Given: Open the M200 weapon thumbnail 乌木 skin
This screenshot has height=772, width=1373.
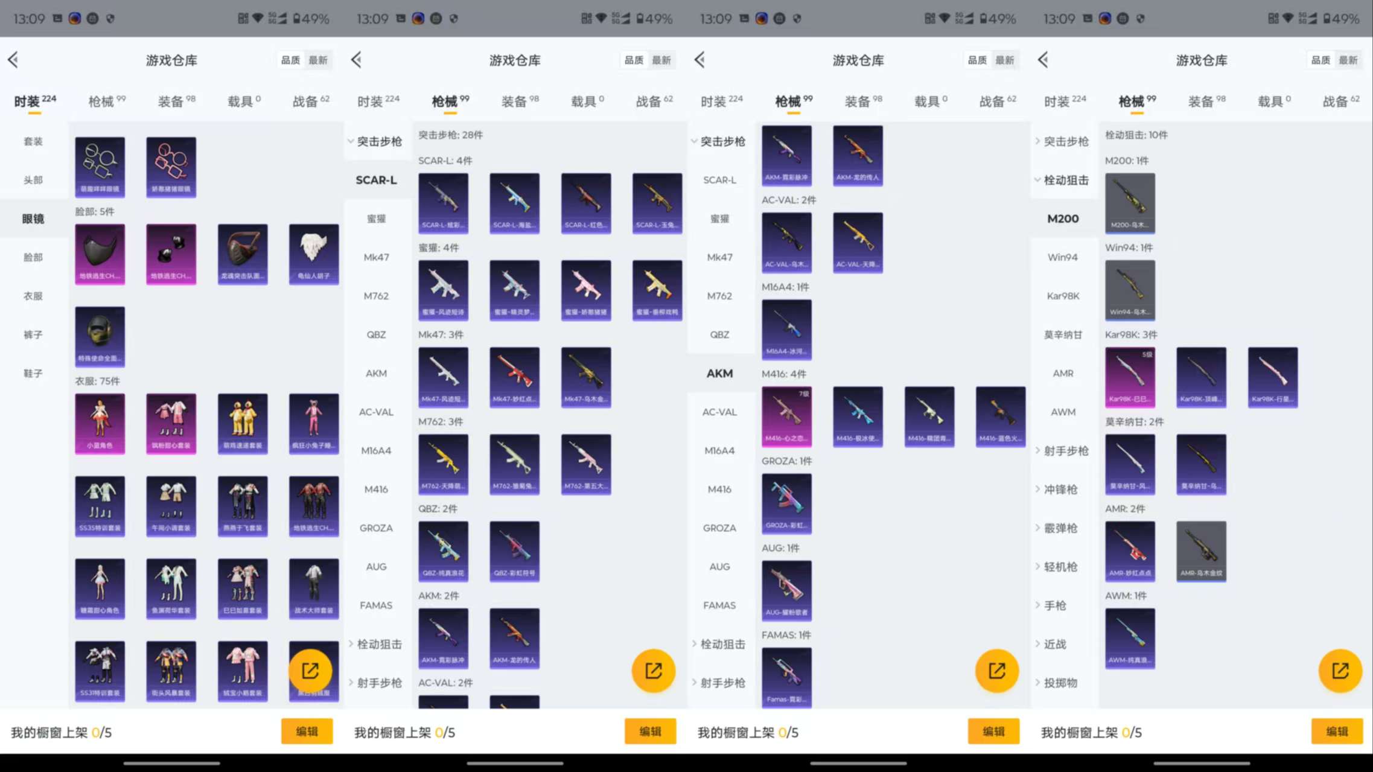Looking at the screenshot, I should (1130, 203).
